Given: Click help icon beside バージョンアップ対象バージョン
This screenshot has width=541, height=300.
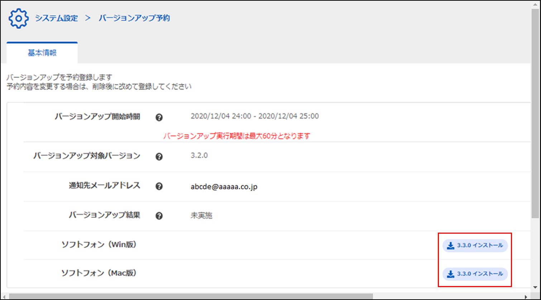Looking at the screenshot, I should coord(159,157).
